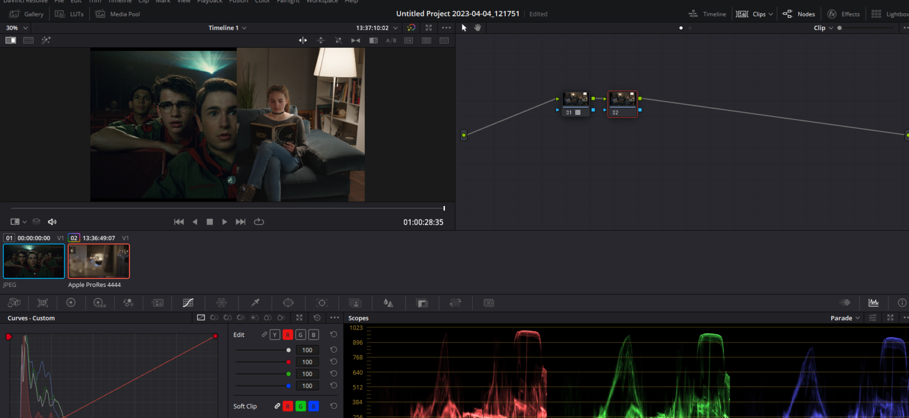The width and height of the screenshot is (909, 418).
Task: Toggle the Soft Clip green channel
Action: [x=301, y=406]
